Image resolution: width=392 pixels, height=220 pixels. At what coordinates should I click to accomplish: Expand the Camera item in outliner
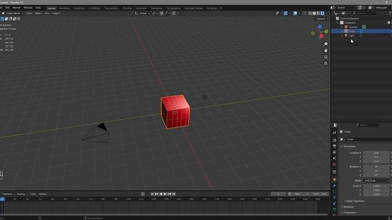[342, 27]
